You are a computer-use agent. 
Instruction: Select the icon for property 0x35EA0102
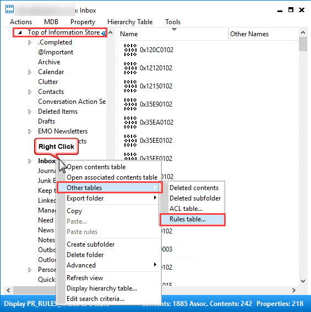pos(130,122)
